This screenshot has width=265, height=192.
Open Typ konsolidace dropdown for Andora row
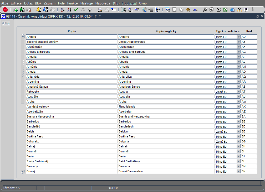pyautogui.click(x=238, y=37)
